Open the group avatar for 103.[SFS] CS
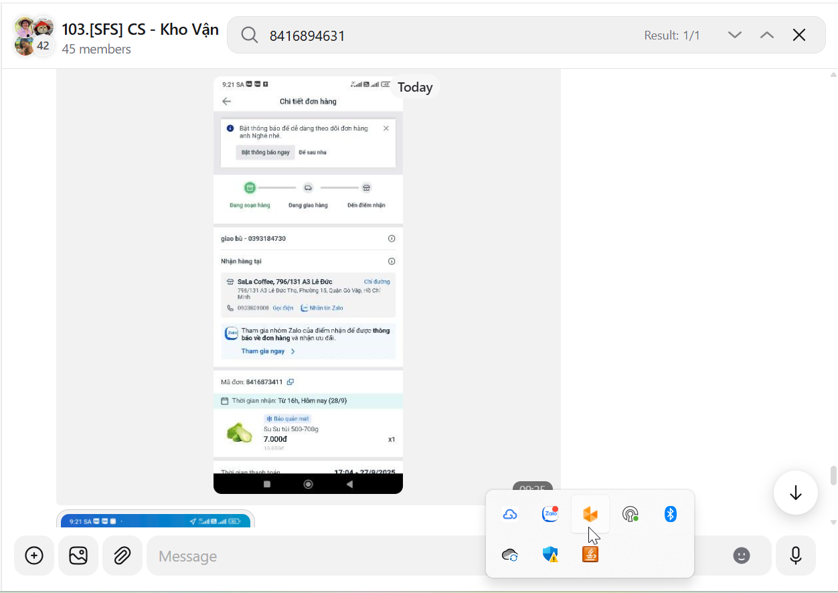838x593 pixels. pyautogui.click(x=34, y=35)
